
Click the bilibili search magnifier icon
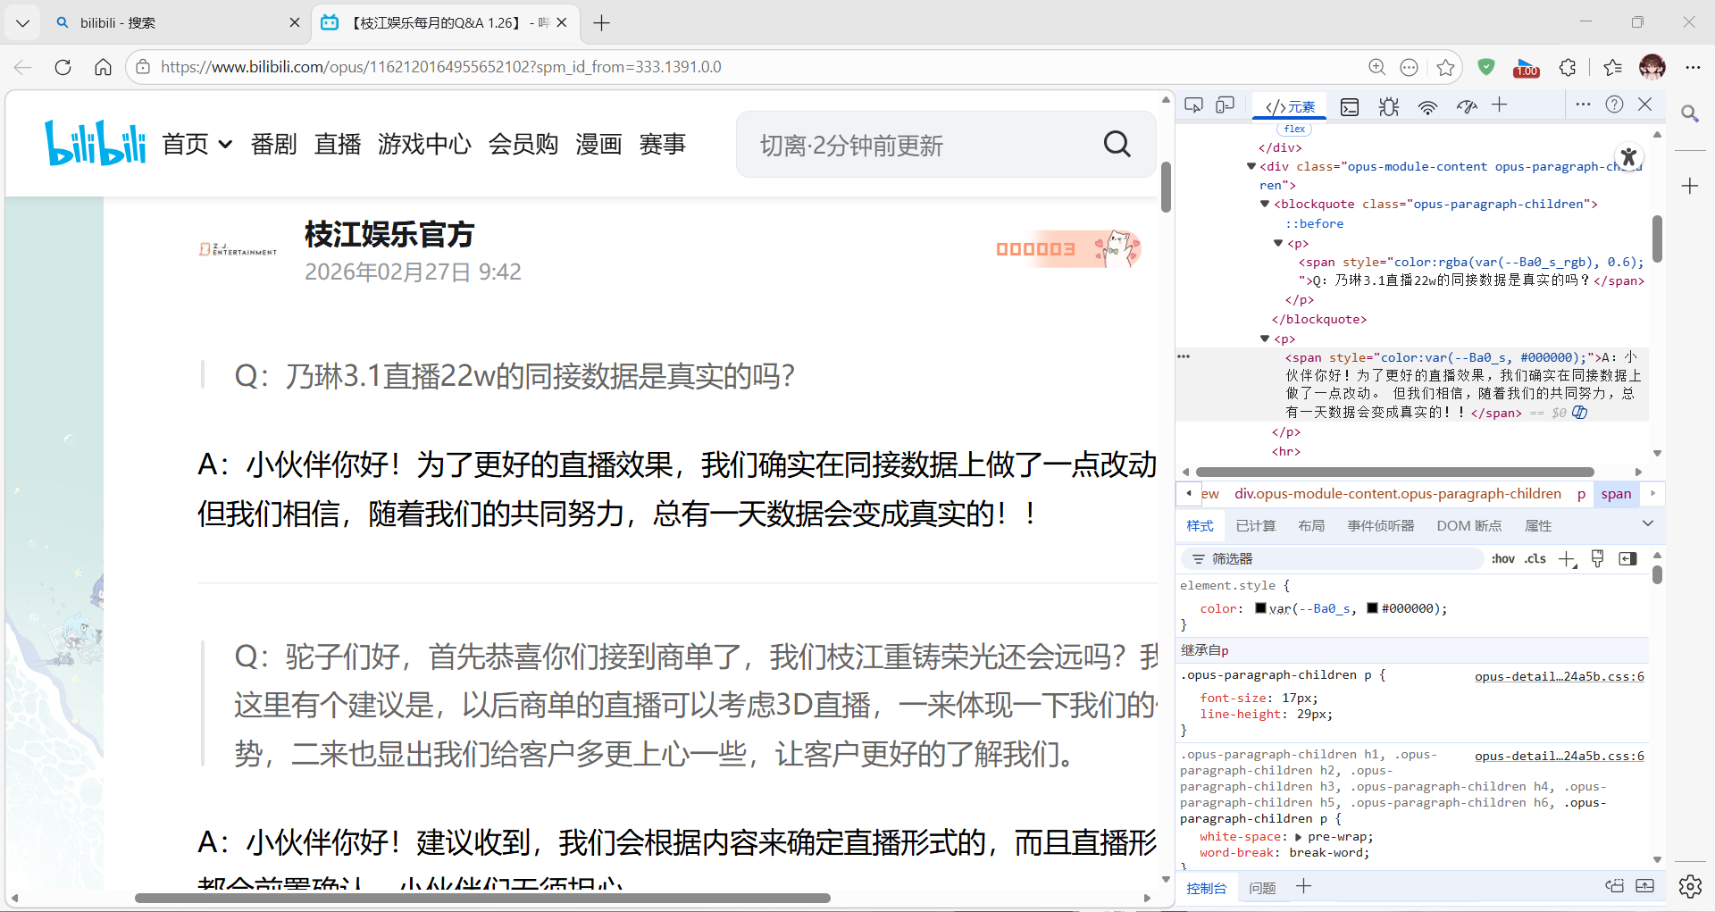coord(1117,144)
